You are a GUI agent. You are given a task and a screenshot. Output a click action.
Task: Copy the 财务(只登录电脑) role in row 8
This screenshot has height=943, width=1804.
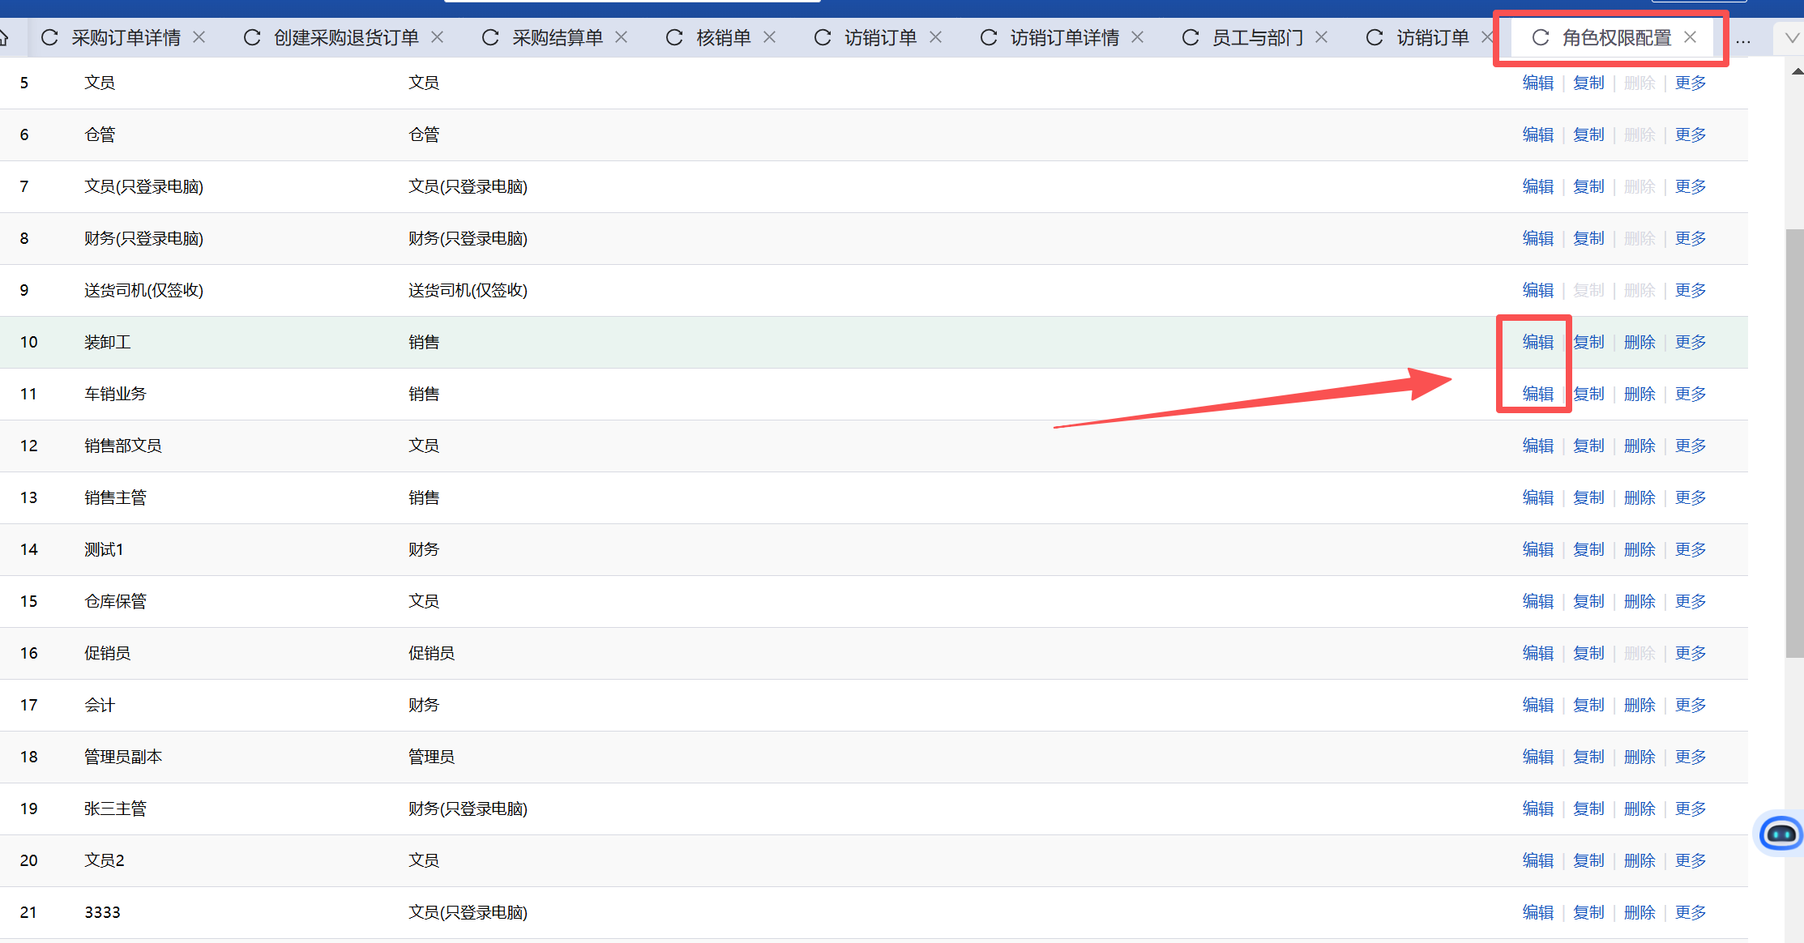coord(1588,238)
